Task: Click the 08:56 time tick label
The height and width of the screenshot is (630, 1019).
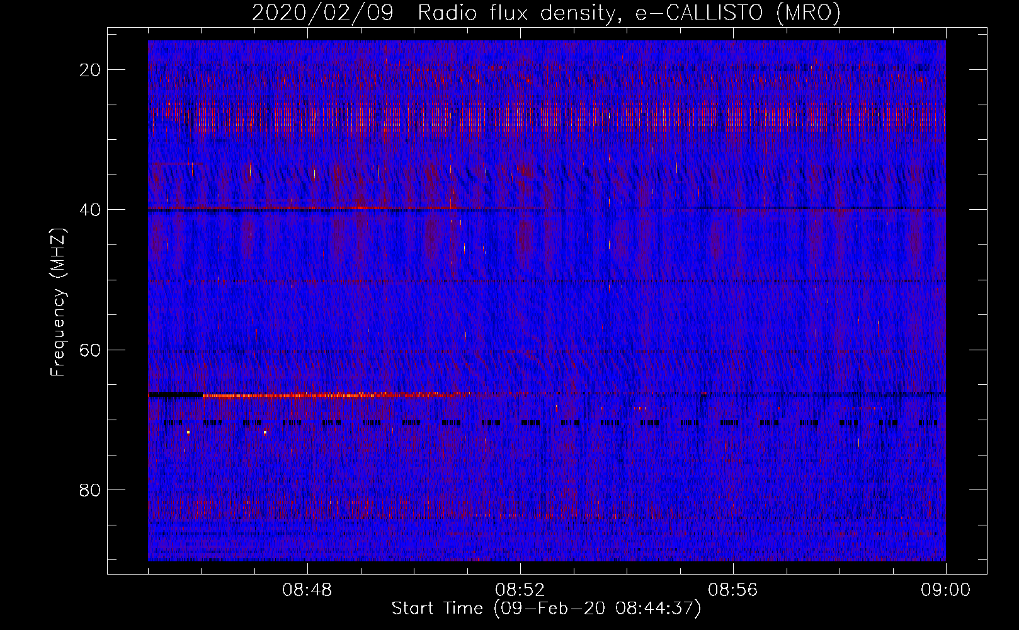Action: click(x=733, y=590)
